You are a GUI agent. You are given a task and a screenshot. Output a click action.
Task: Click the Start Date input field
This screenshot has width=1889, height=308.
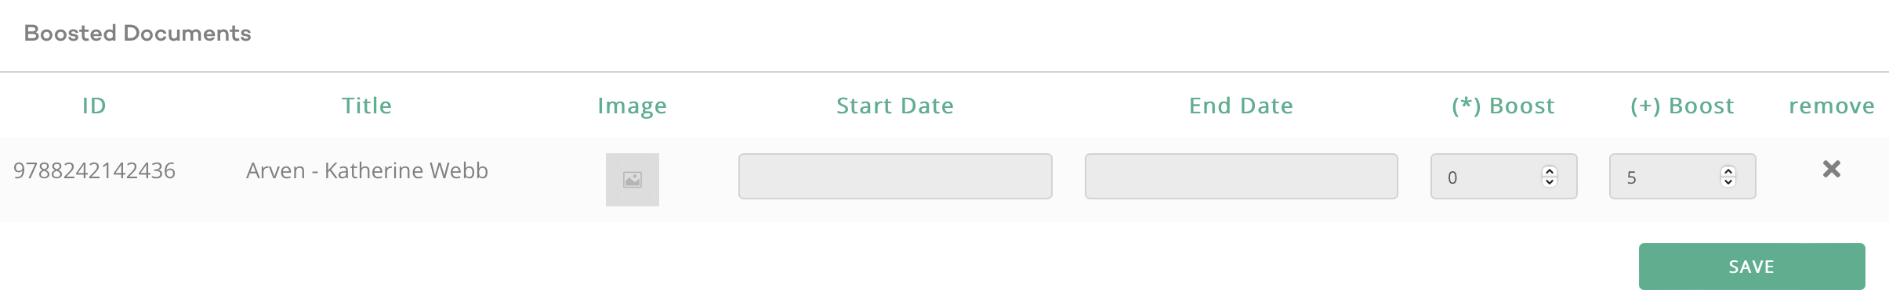[x=895, y=176]
